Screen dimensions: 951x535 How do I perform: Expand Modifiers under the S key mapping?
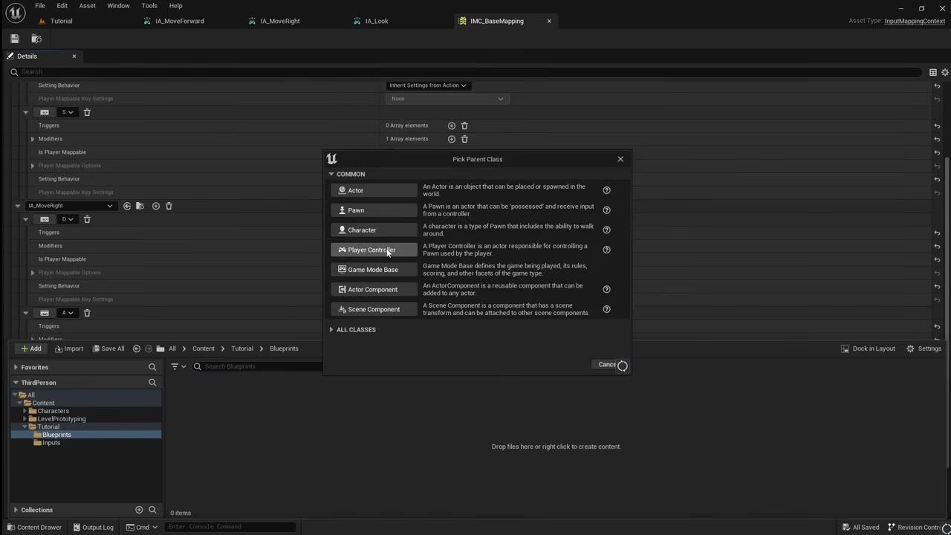tap(33, 139)
